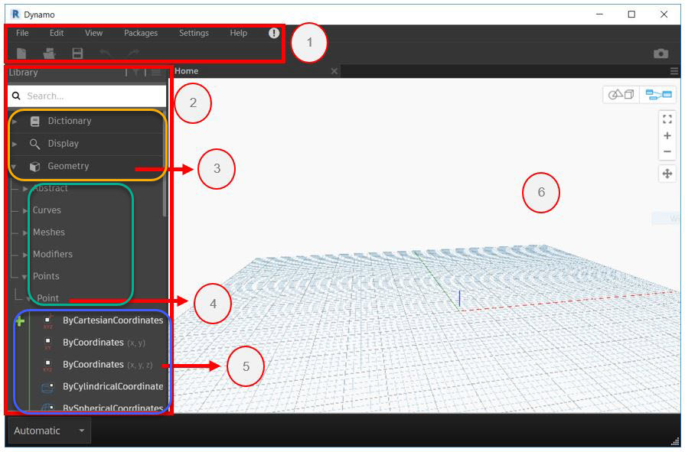Viewport: 685px width, 452px height.
Task: Collapse the Point class arrow
Action: coord(29,299)
